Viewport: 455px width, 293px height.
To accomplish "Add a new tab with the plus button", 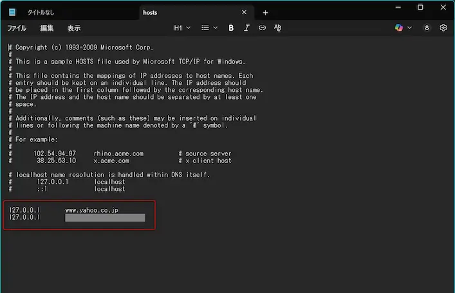I will (265, 12).
